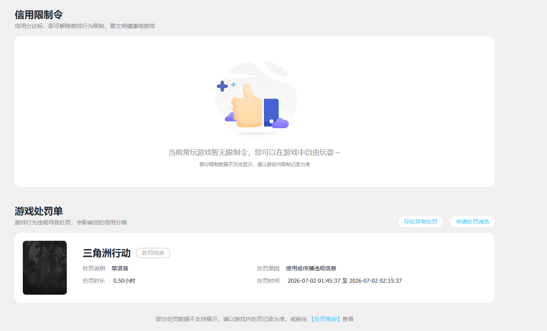
Task: Click the 三角洲行动 game title
Action: coord(106,253)
